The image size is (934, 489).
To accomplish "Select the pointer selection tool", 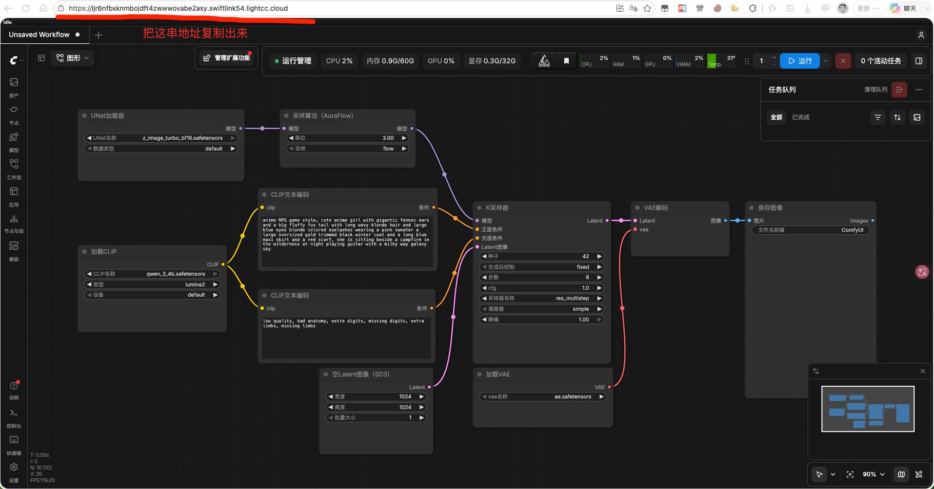I will tap(819, 474).
